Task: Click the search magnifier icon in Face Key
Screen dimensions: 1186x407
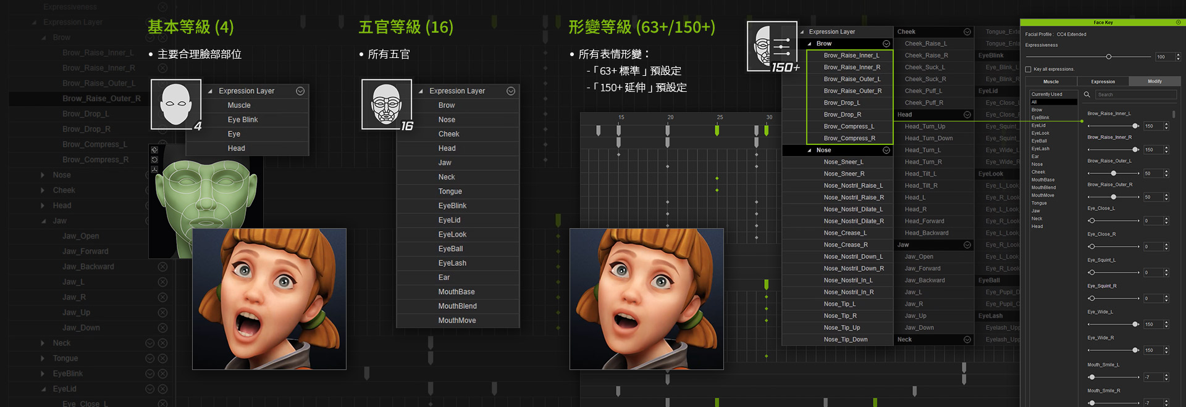Action: [1087, 94]
